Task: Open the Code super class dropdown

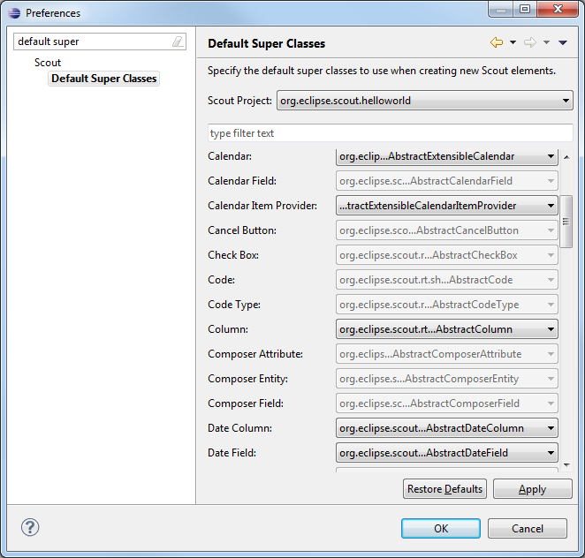Action: point(447,280)
